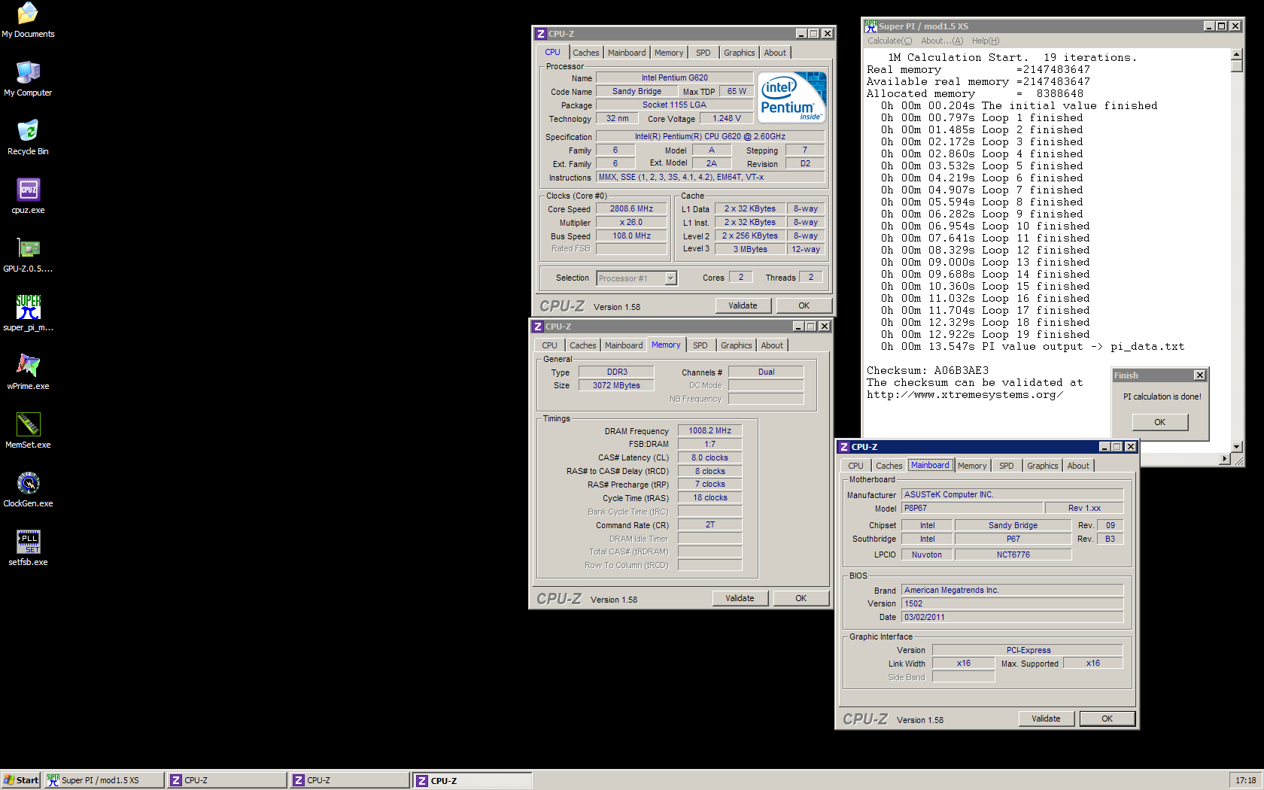1264x790 pixels.
Task: Click the DRAM Frequency 1008.2 MHz value
Action: [709, 431]
